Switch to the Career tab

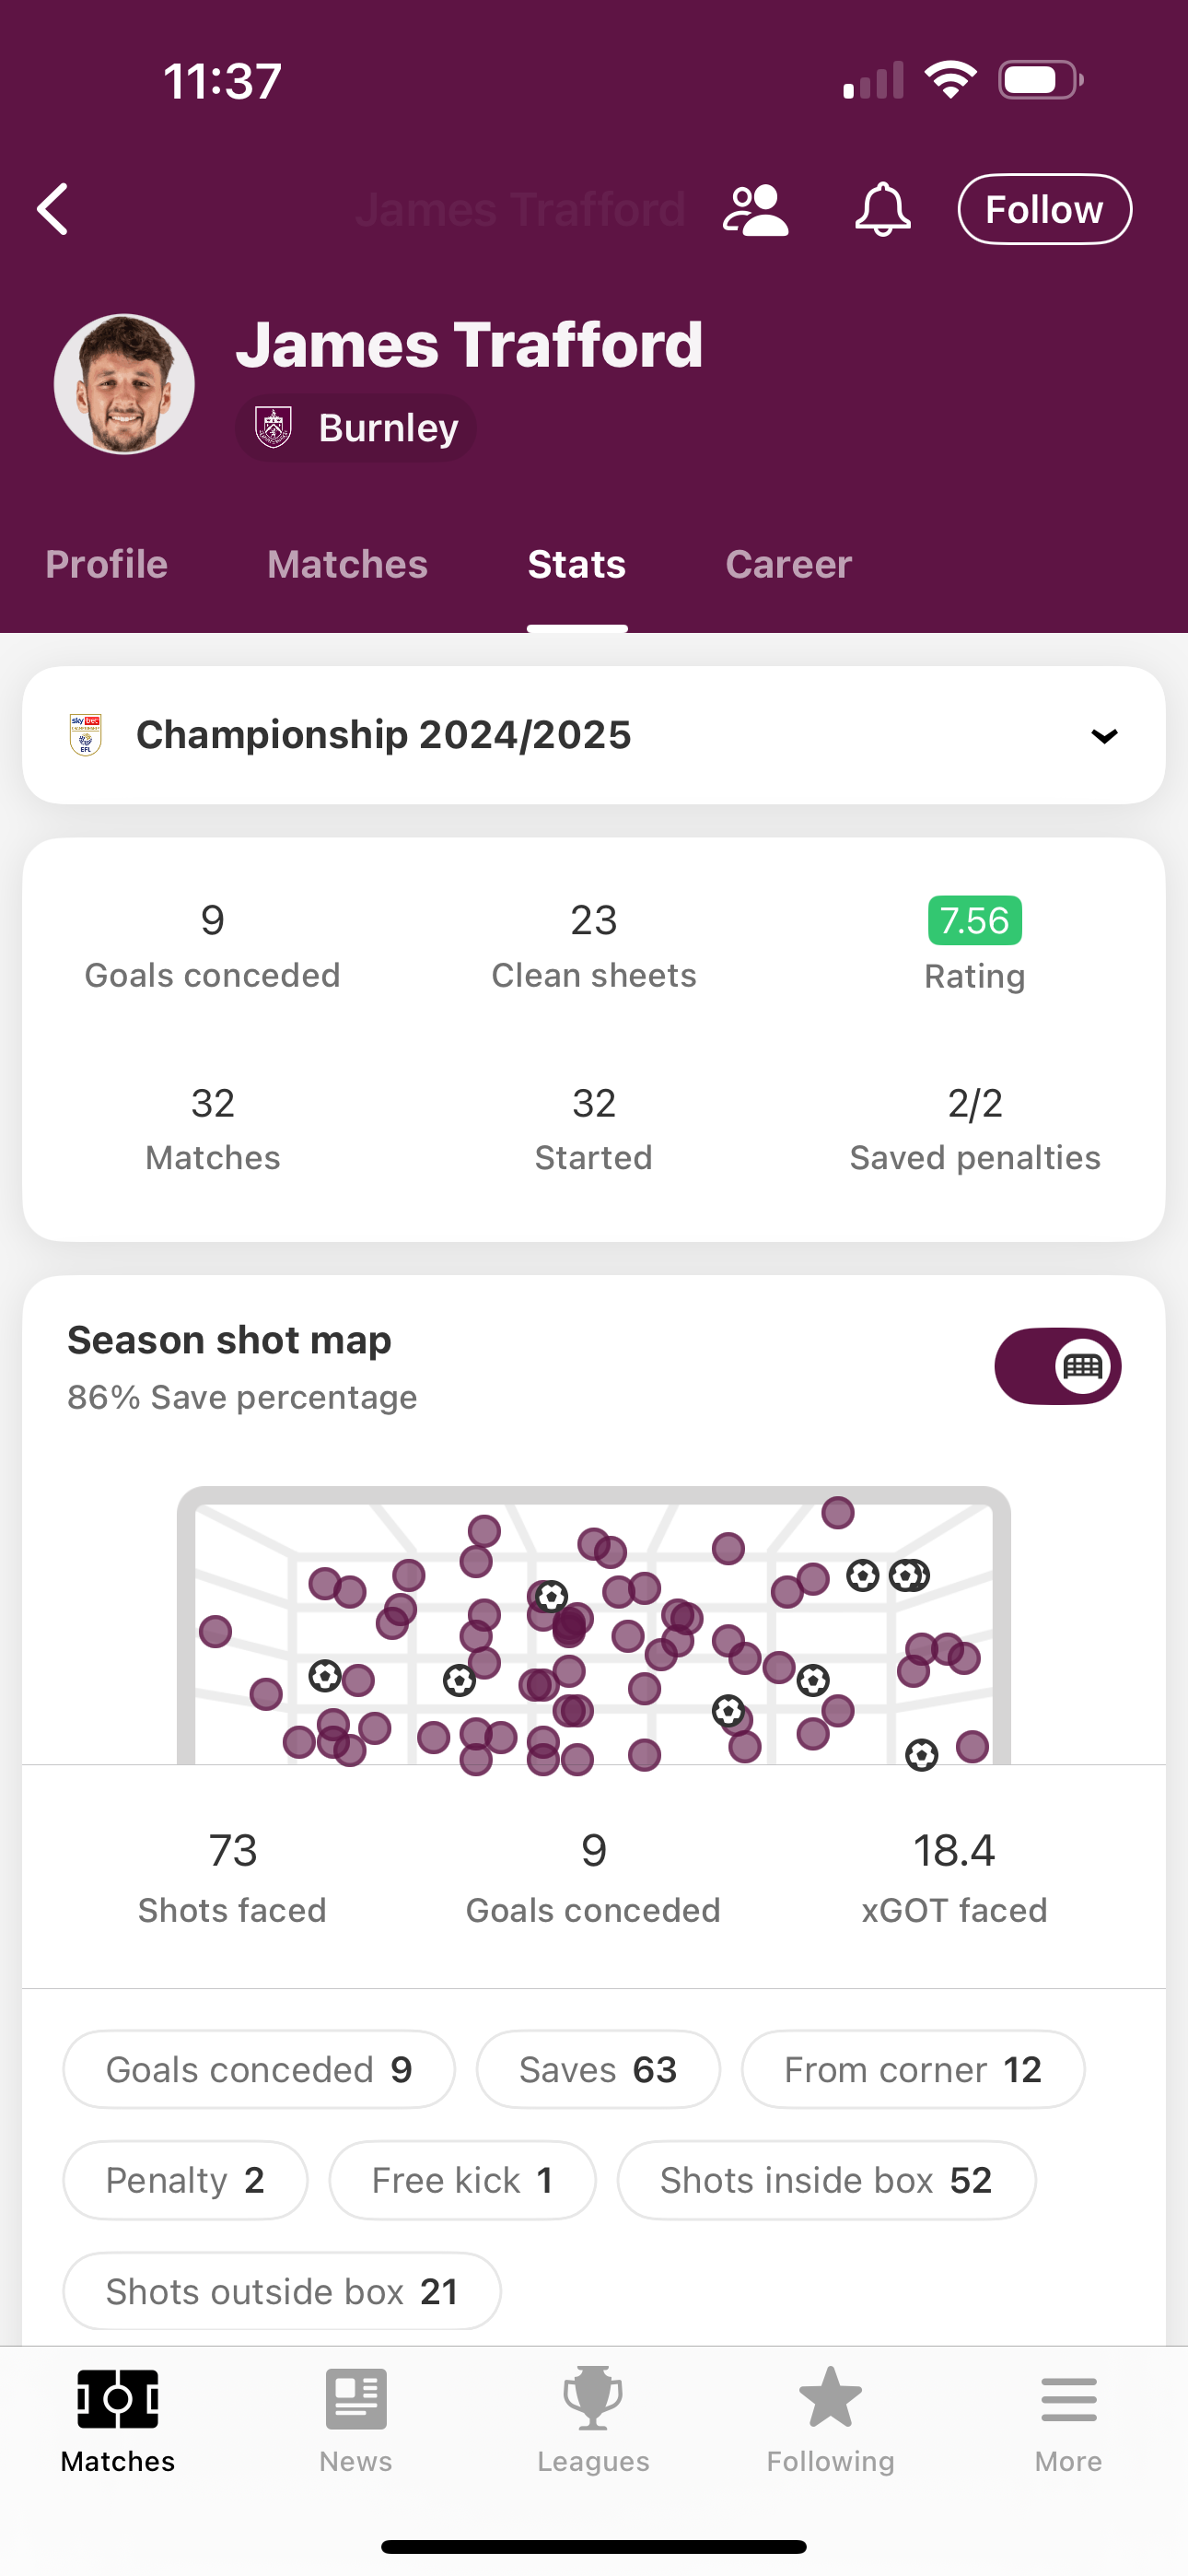click(788, 564)
